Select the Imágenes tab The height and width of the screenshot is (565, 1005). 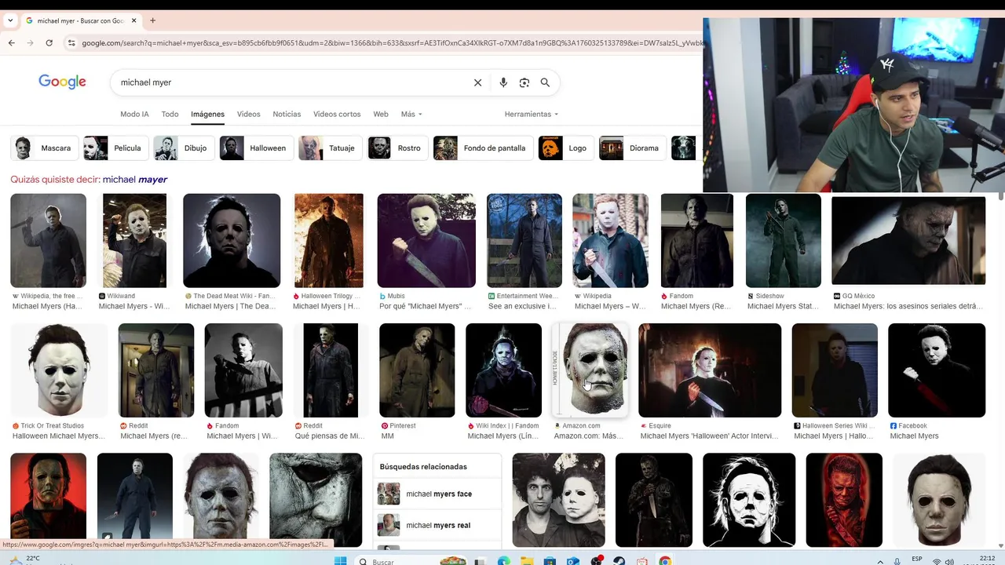coord(207,114)
